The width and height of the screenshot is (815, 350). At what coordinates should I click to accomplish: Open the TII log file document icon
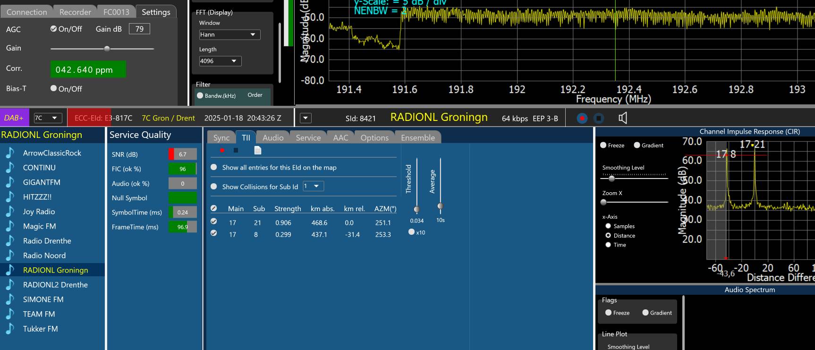pyautogui.click(x=257, y=150)
